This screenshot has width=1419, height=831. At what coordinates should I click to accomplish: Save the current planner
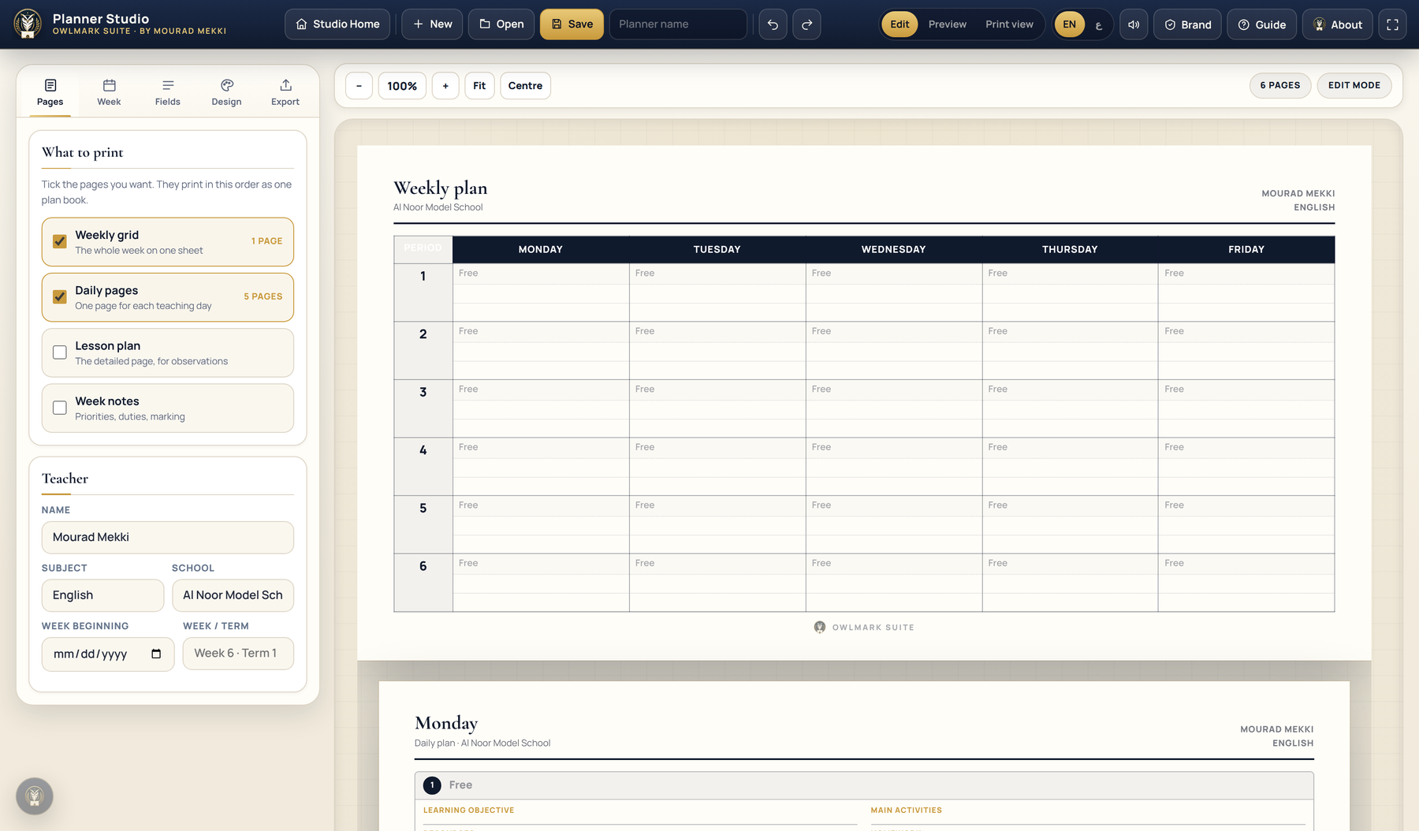pos(572,24)
